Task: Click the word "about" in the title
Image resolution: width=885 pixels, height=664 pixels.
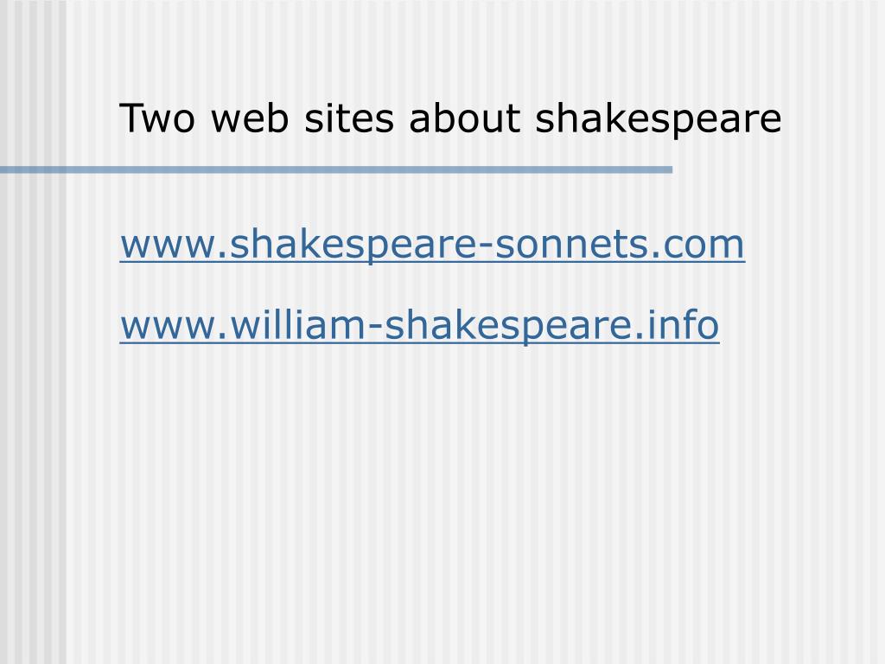Action: click(x=464, y=118)
